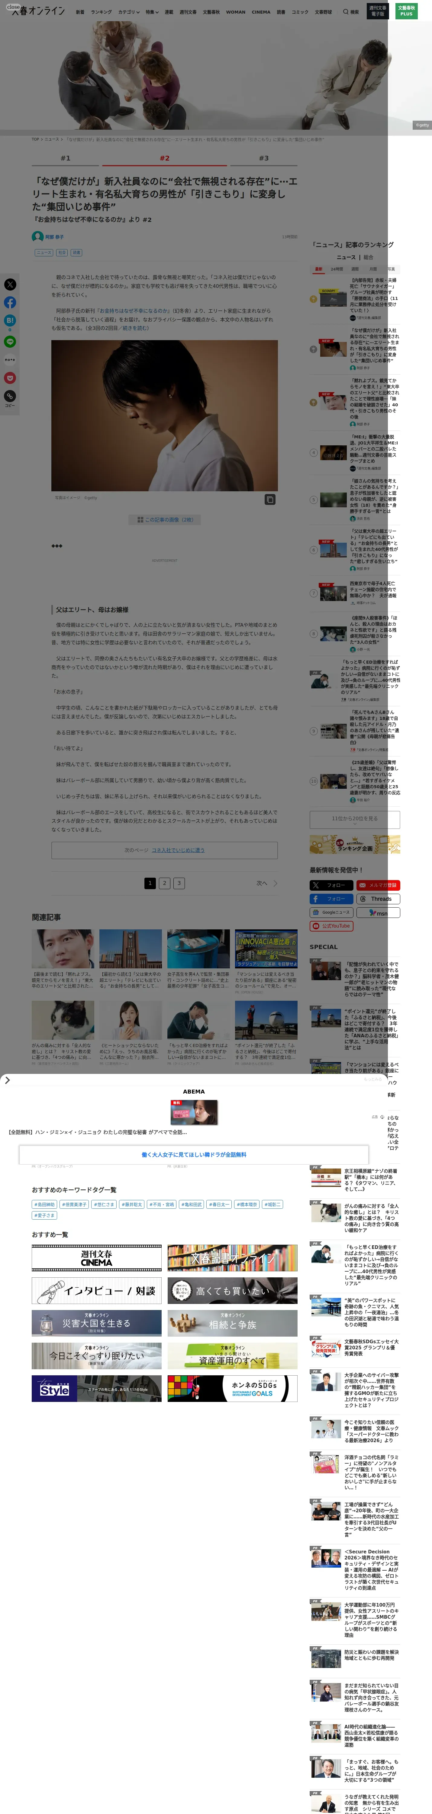432x1814 pixels.
Task: Select the 週間 ranking tab
Action: [355, 269]
